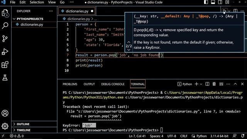
Task: Open Explorer views and more actions ellipsis
Action: pyautogui.click(x=51, y=11)
